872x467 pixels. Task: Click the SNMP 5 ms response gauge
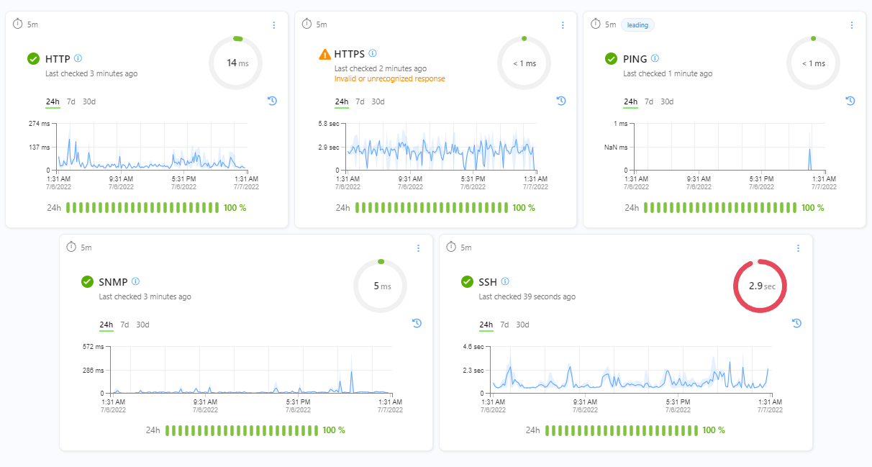pos(381,286)
